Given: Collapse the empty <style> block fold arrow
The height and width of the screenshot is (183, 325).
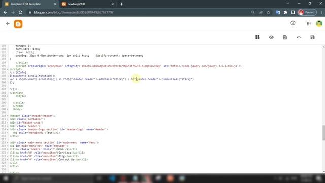Looking at the screenshot, I should pos(7,96).
